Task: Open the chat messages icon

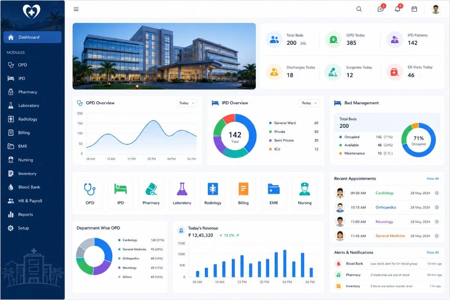Action: [x=381, y=9]
